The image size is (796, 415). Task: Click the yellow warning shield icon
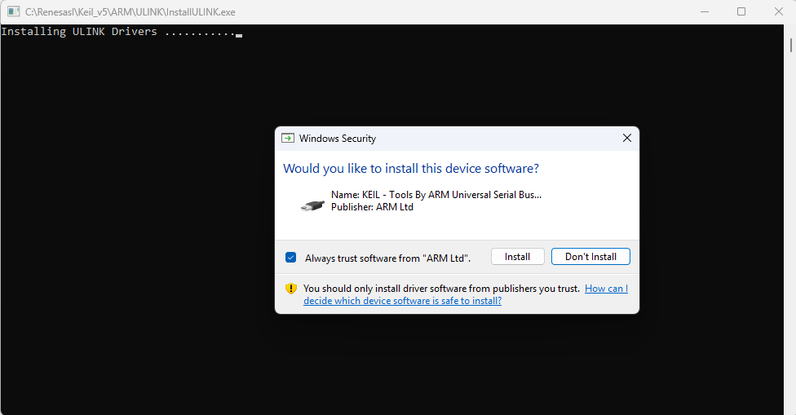click(290, 289)
